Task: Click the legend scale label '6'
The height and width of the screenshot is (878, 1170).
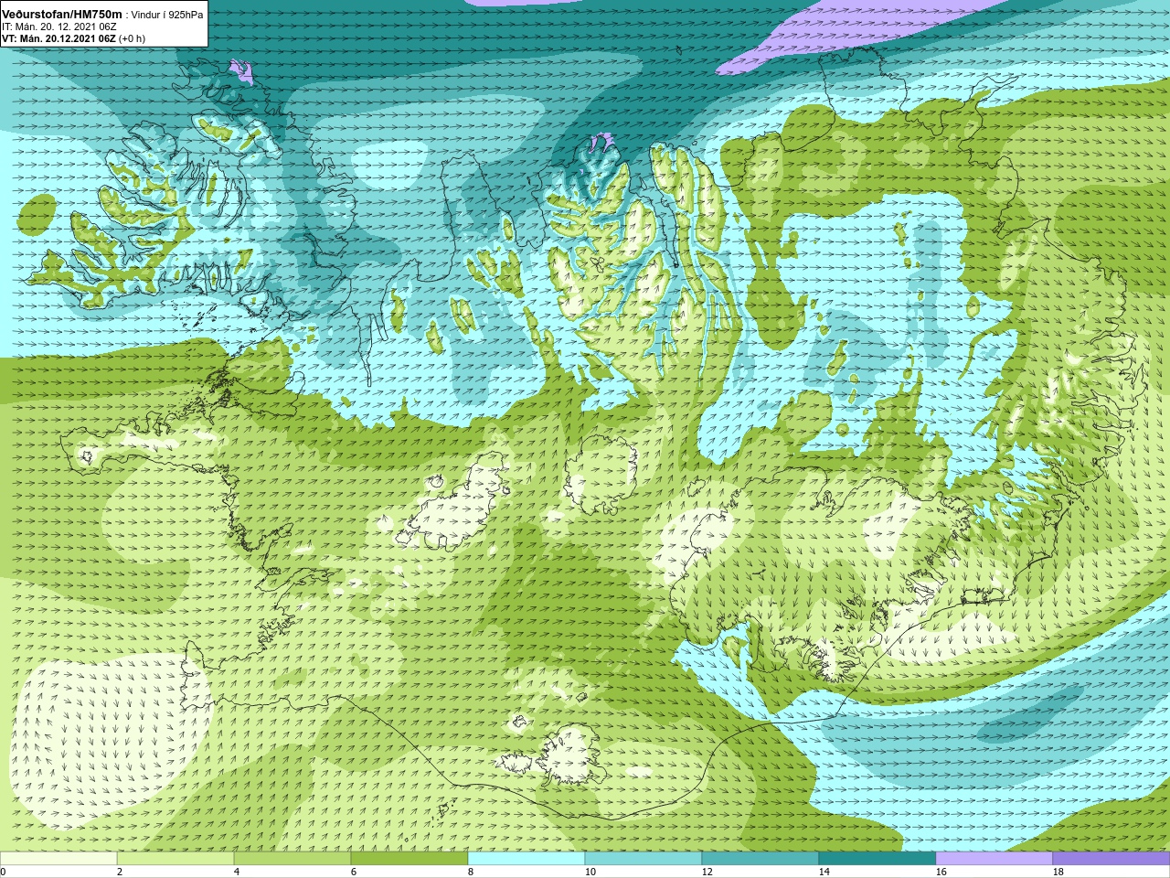Action: [354, 872]
